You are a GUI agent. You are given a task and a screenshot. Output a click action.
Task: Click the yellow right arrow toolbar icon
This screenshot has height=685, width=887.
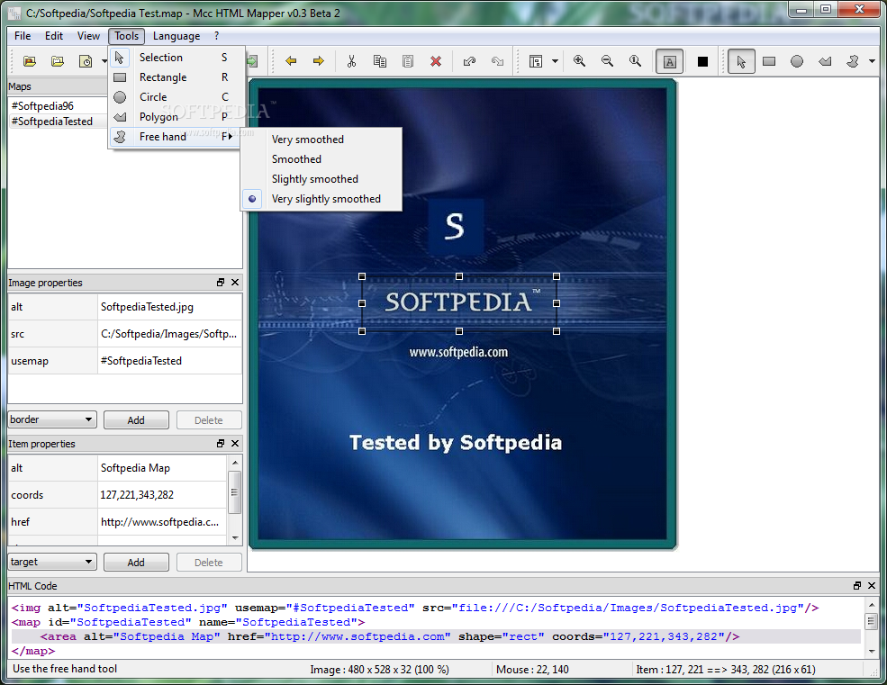tap(319, 61)
